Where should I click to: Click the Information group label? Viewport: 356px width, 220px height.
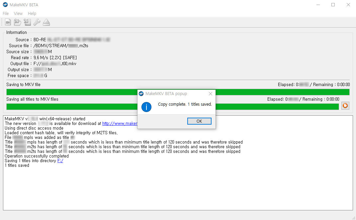click(16, 32)
